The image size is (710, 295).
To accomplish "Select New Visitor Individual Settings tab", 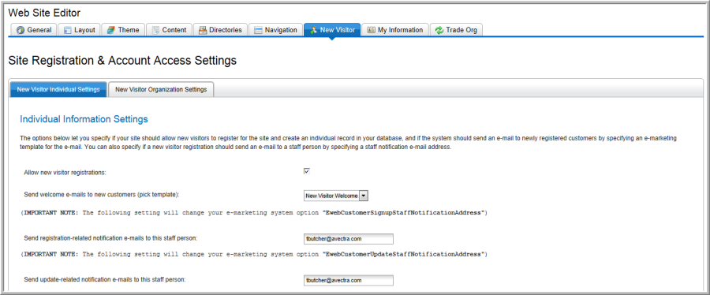I will pyautogui.click(x=58, y=90).
